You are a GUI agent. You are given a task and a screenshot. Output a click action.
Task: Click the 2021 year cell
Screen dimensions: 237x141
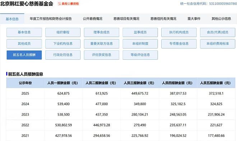pyautogui.click(x=25, y=136)
